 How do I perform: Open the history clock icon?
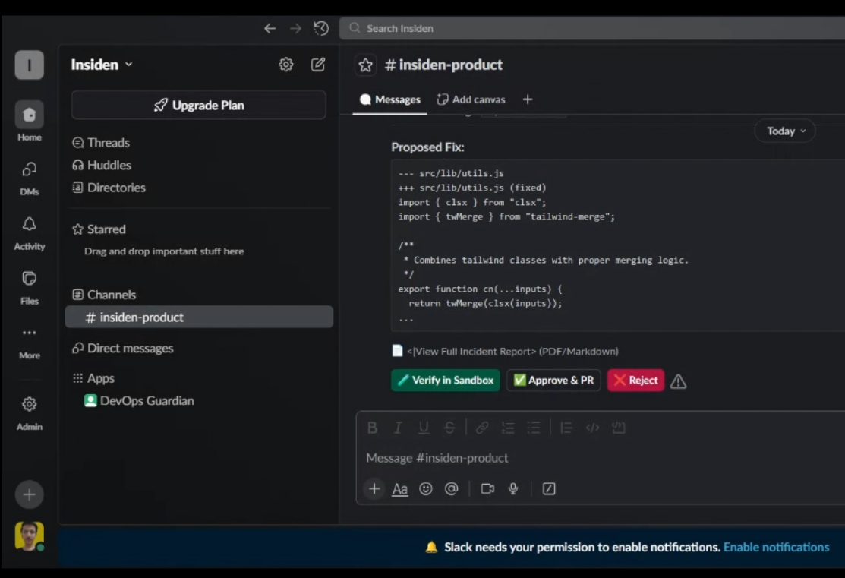321,28
